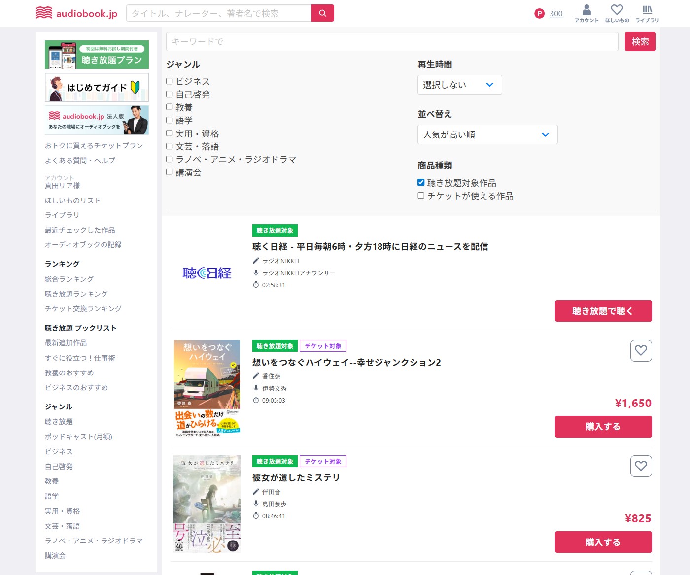This screenshot has width=690, height=575.
Task: Check the ビジネス genre checkbox
Action: 170,81
